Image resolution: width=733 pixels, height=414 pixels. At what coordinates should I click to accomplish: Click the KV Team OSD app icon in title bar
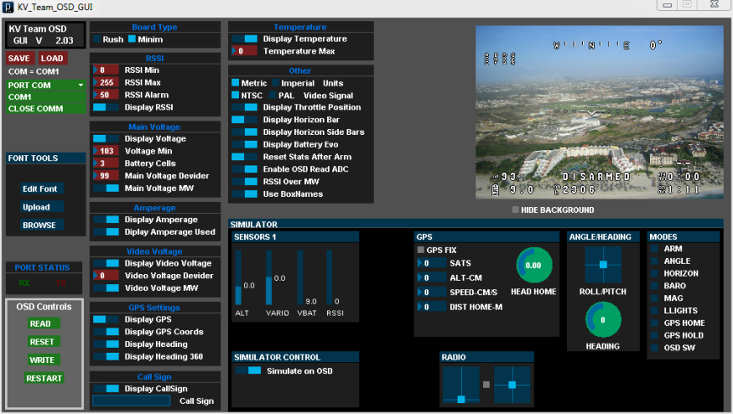point(8,7)
